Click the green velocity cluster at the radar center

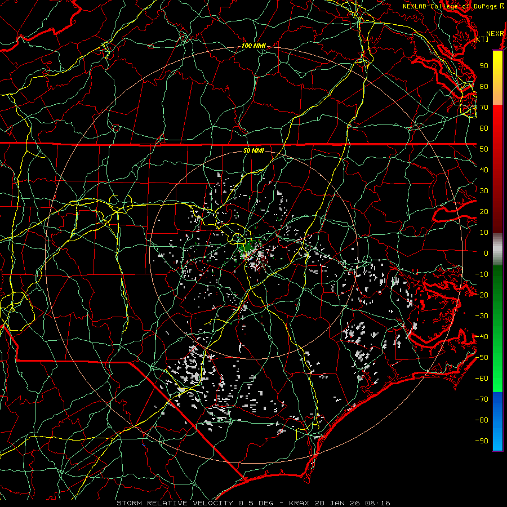point(248,248)
